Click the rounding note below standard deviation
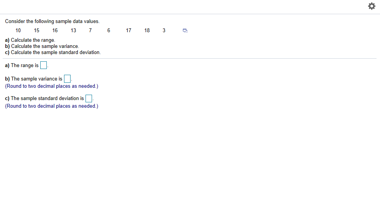 [x=52, y=106]
